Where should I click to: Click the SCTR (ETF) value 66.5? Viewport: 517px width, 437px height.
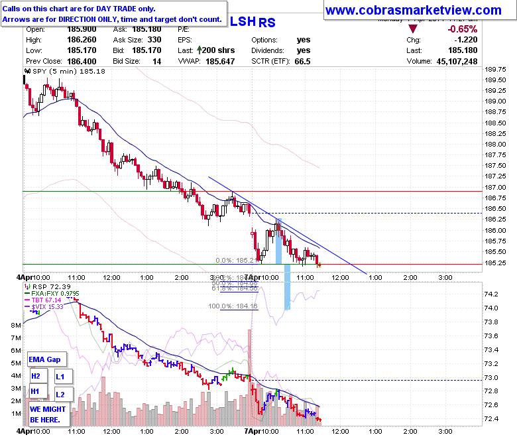(303, 62)
